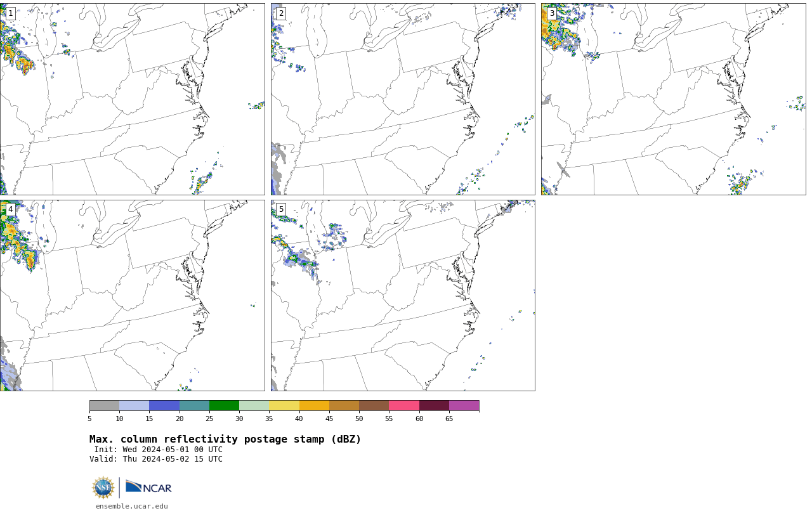This screenshot has height=513, width=812.
Task: Click the purple 65+ dBZ swatch
Action: (x=464, y=406)
